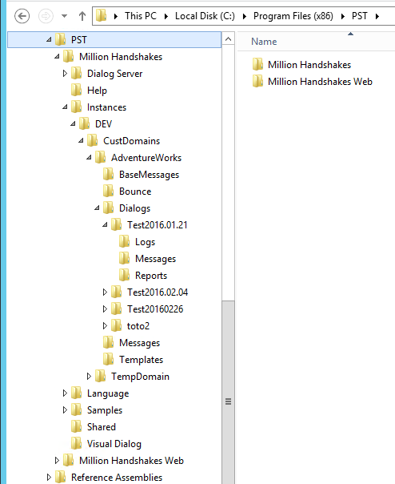
Task: Select 'DEV' folder in the tree
Action: pyautogui.click(x=103, y=124)
